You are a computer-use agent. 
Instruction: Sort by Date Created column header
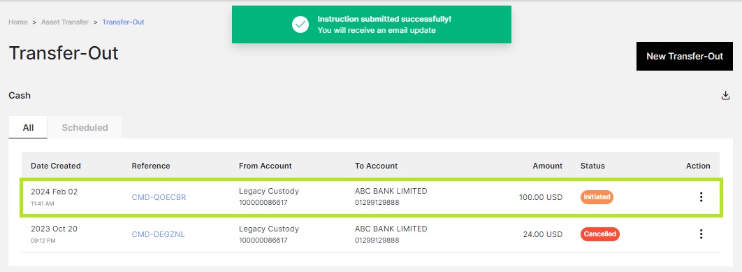(56, 166)
